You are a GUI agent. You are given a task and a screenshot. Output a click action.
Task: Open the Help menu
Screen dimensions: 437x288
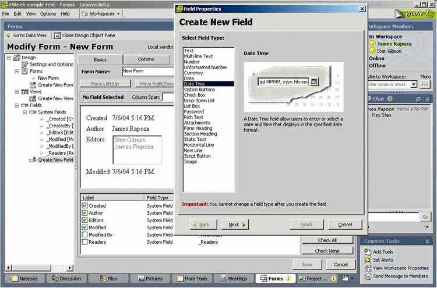coord(65,13)
